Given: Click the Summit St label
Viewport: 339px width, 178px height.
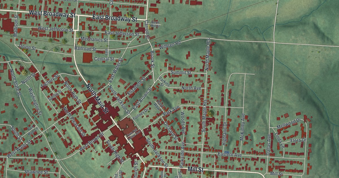Looking at the screenshot, I should pos(181,73).
